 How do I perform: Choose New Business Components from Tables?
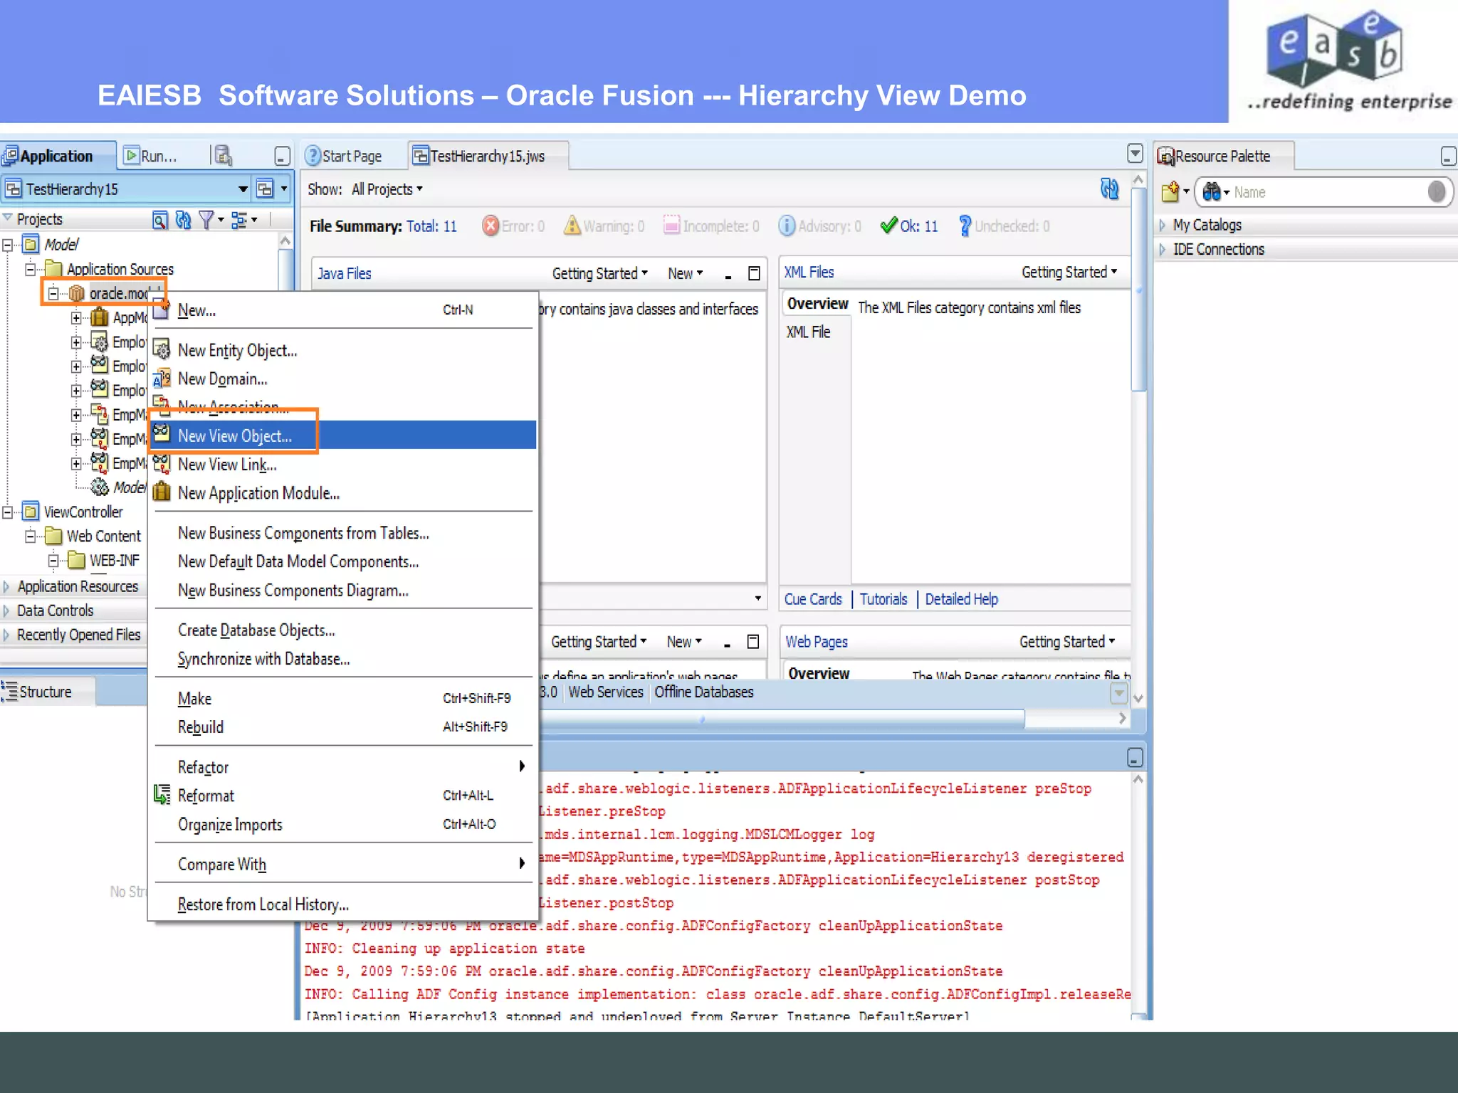[x=342, y=533]
